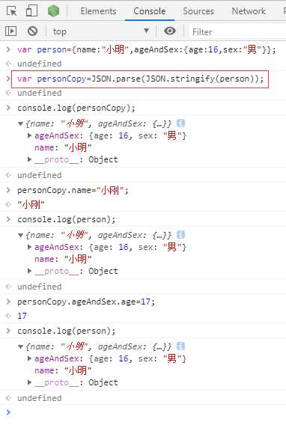Open the Node.js dedicated DevTools icon
Viewport: 286px width, 425px height.
(x=53, y=11)
